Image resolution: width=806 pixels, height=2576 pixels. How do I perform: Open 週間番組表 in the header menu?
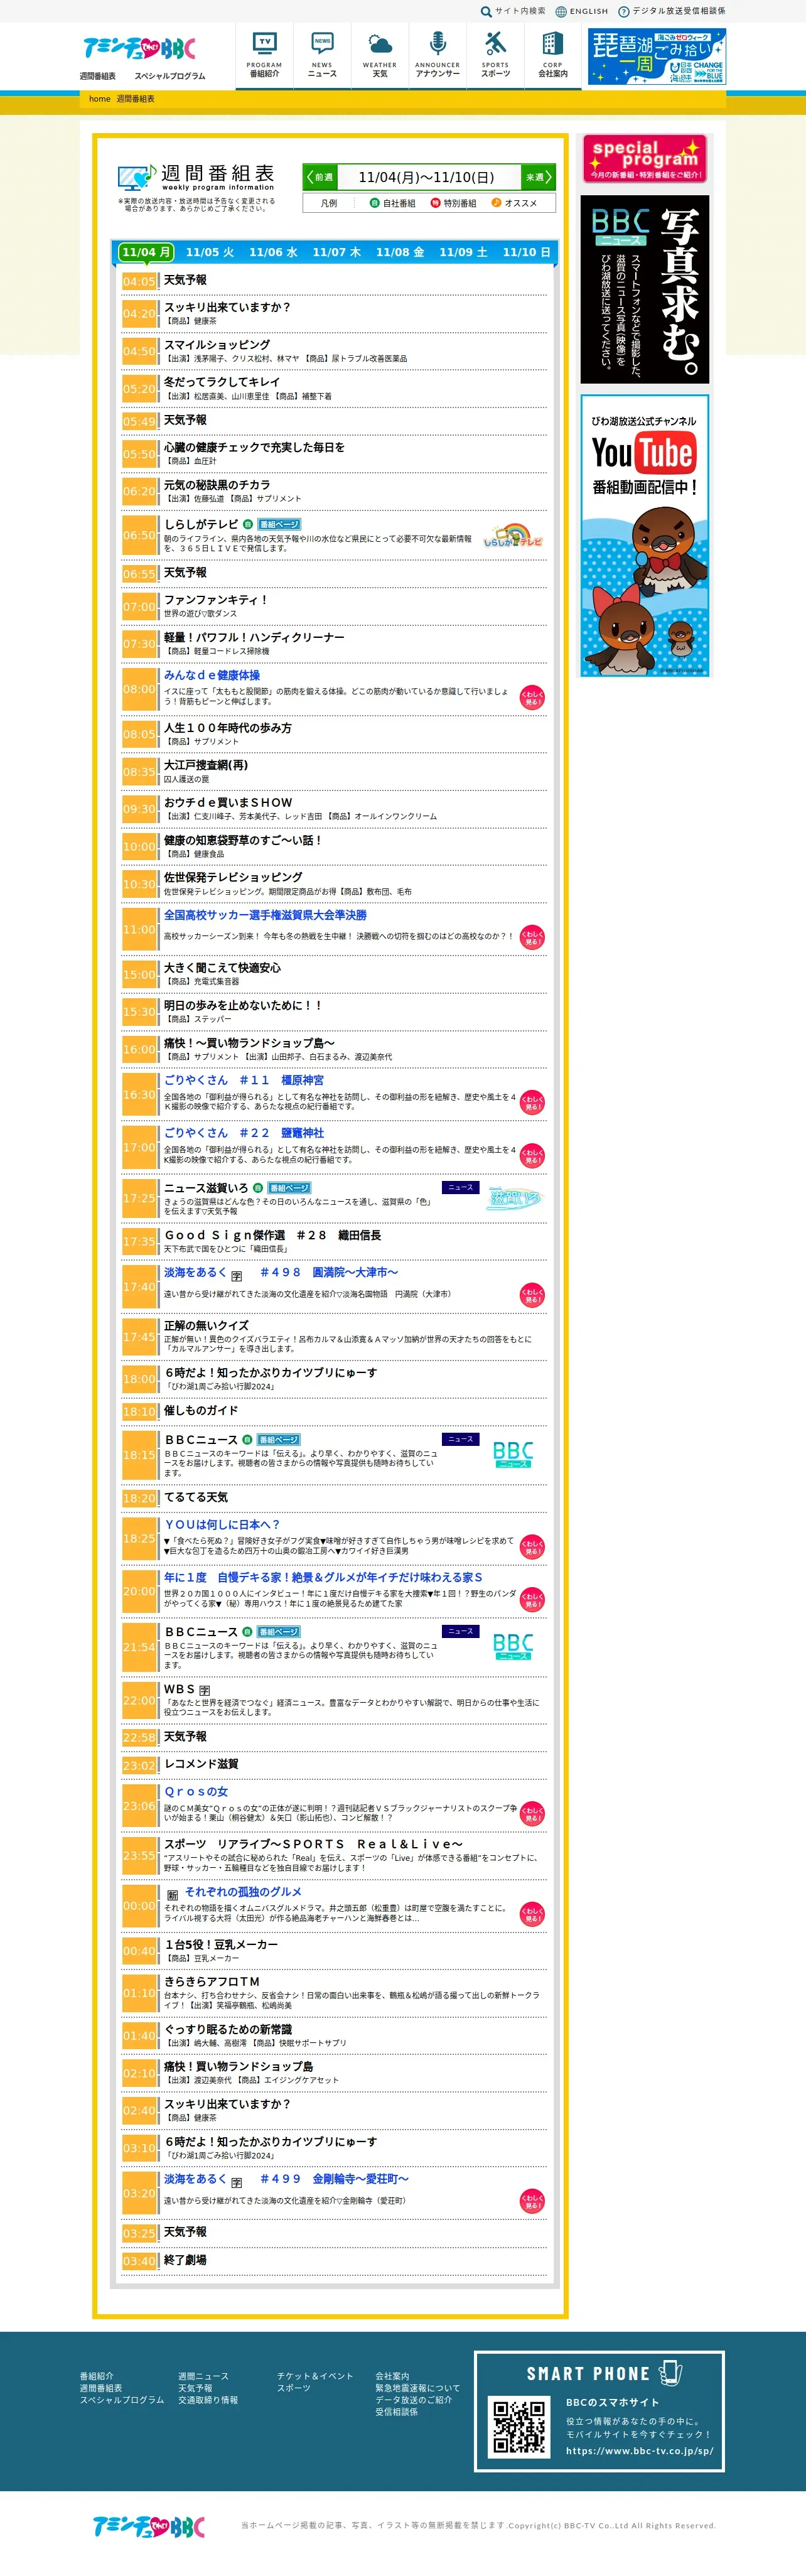coord(98,76)
